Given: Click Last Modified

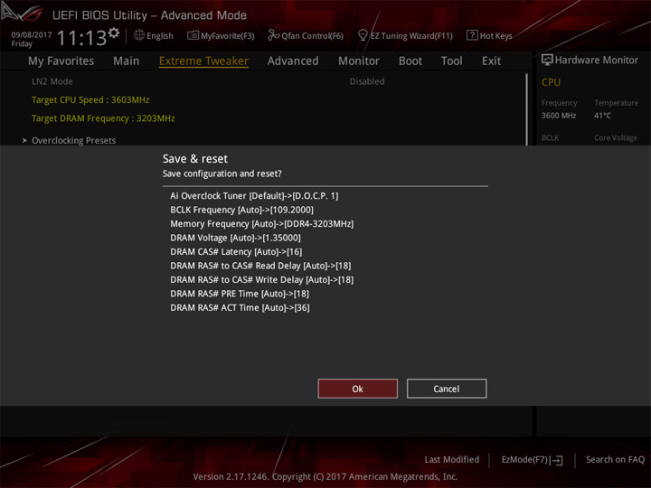Looking at the screenshot, I should coord(452,459).
